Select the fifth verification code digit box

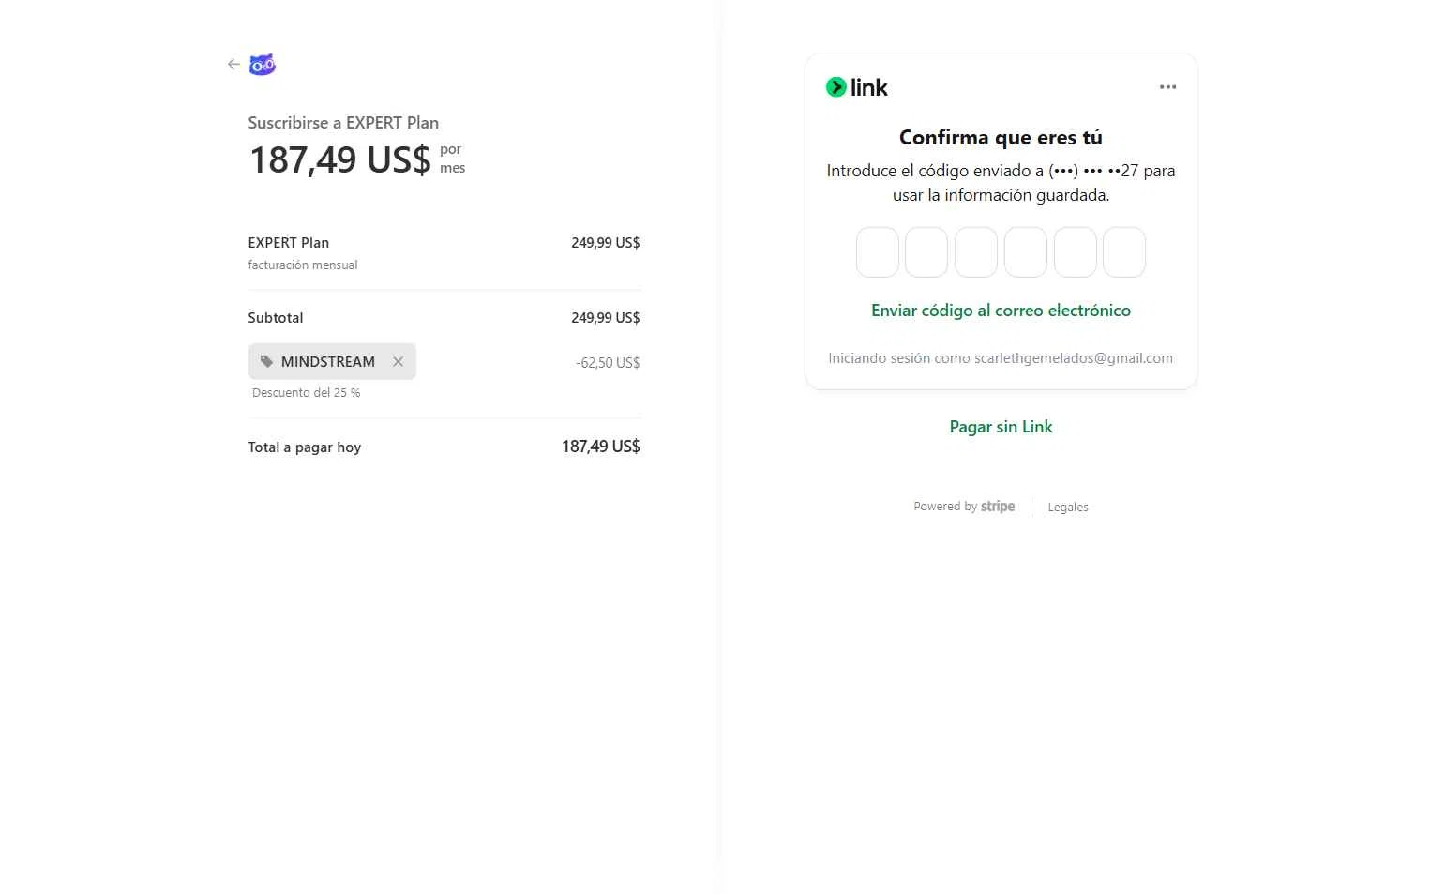(1075, 252)
